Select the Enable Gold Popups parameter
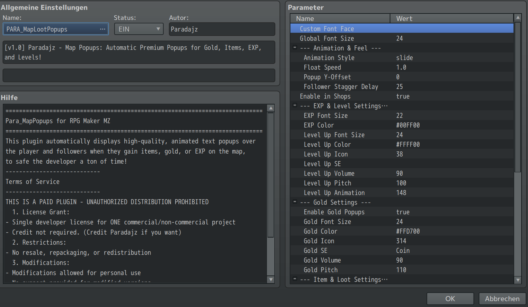The height and width of the screenshot is (307, 528). [x=334, y=212]
